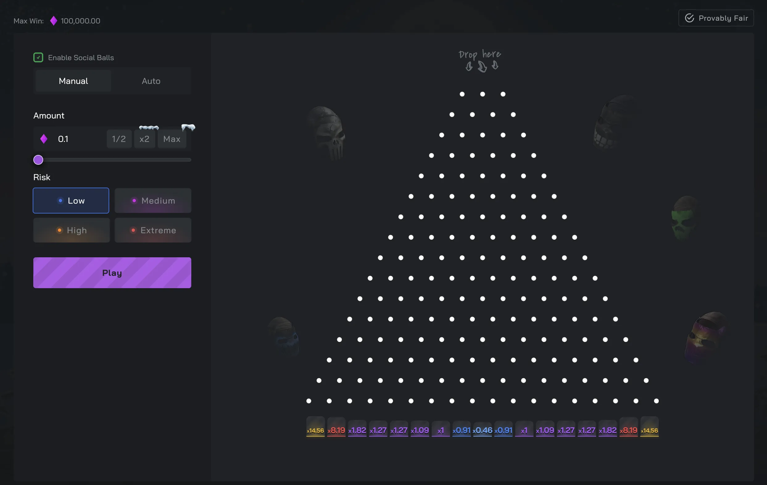Select Medium risk level
Screen dimensions: 767x485
153,201
